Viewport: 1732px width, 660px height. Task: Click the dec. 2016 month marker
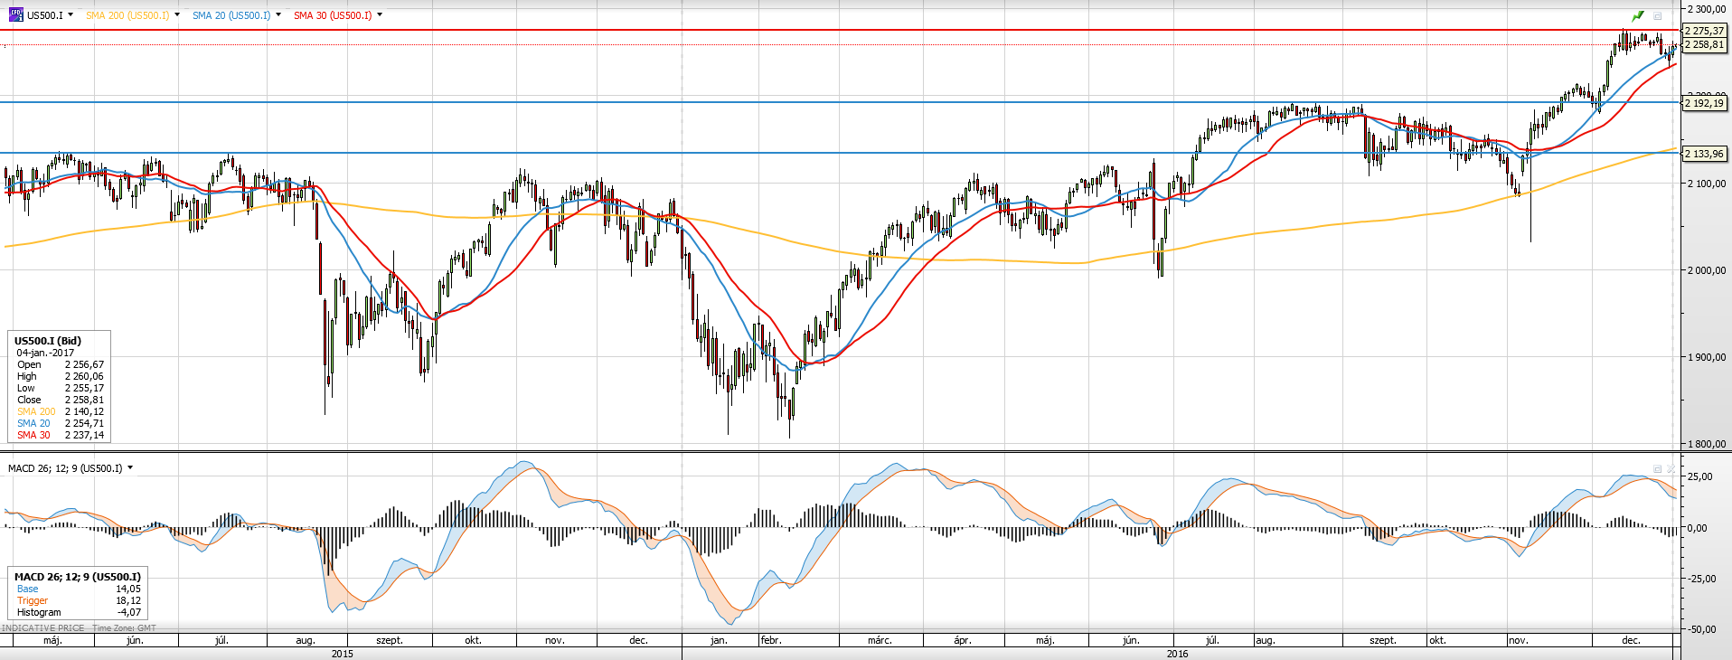[x=1631, y=640]
